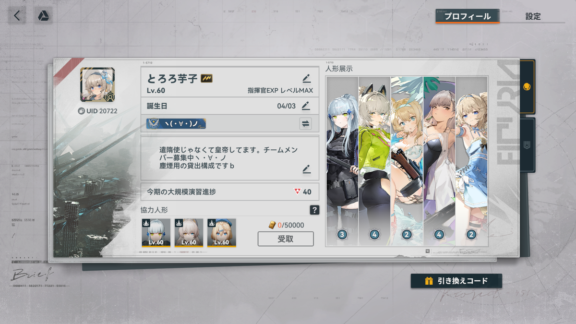Open the support doll help question mark
This screenshot has height=324, width=576.
tap(314, 210)
